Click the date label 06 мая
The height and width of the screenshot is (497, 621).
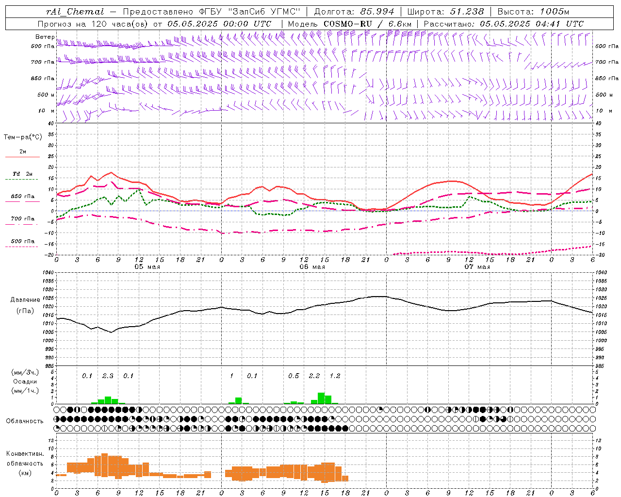[312, 267]
